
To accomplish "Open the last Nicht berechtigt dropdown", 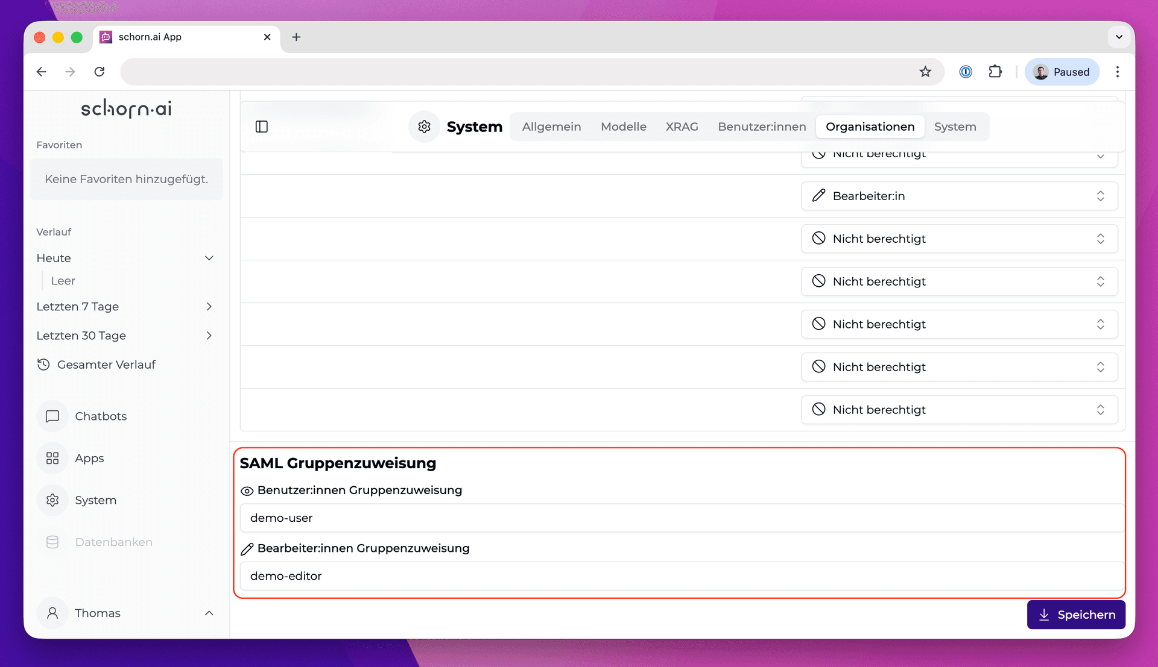I will (959, 410).
